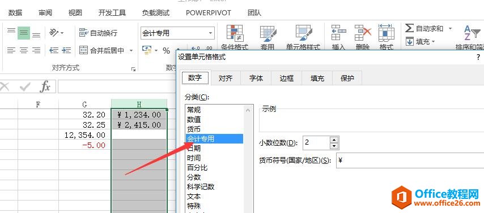Open the 团队 ribbon tab
Image resolution: width=484 pixels, height=213 pixels.
point(254,12)
